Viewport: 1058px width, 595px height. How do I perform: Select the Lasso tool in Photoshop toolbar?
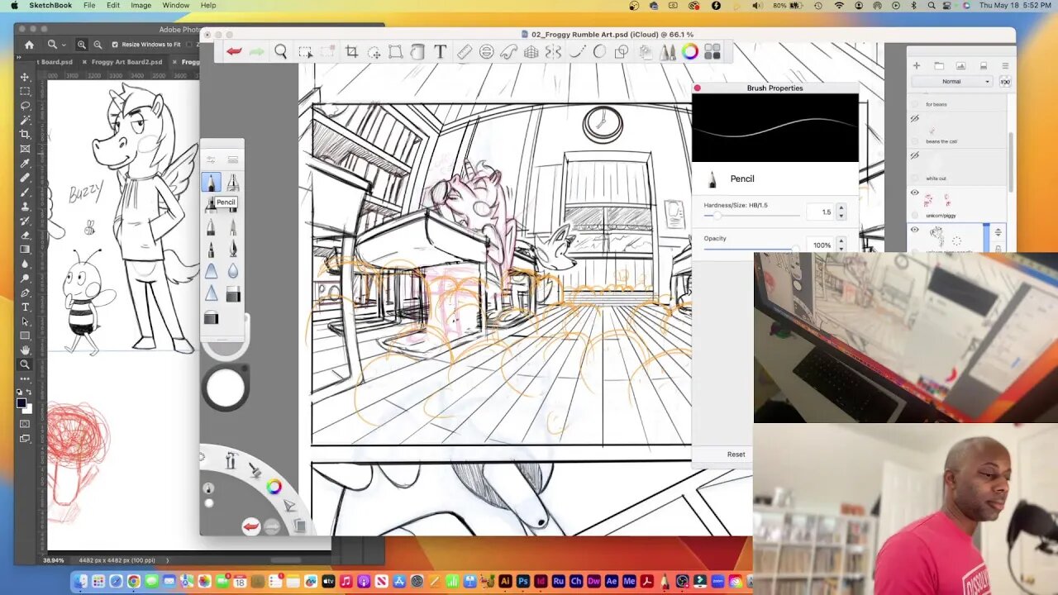coord(25,105)
